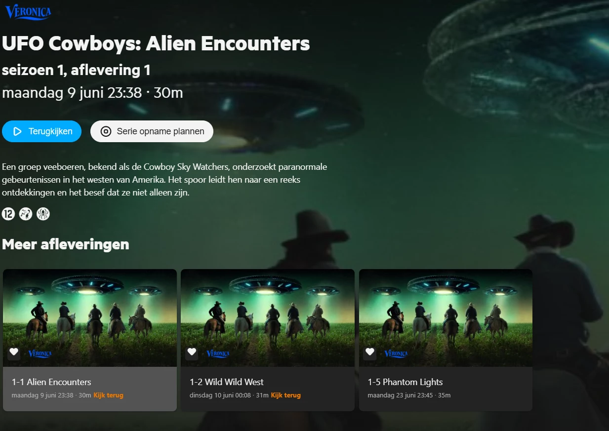Open the 1-1 Alien Encounters thumbnail
Screen dimensions: 609x431
pyautogui.click(x=90, y=318)
